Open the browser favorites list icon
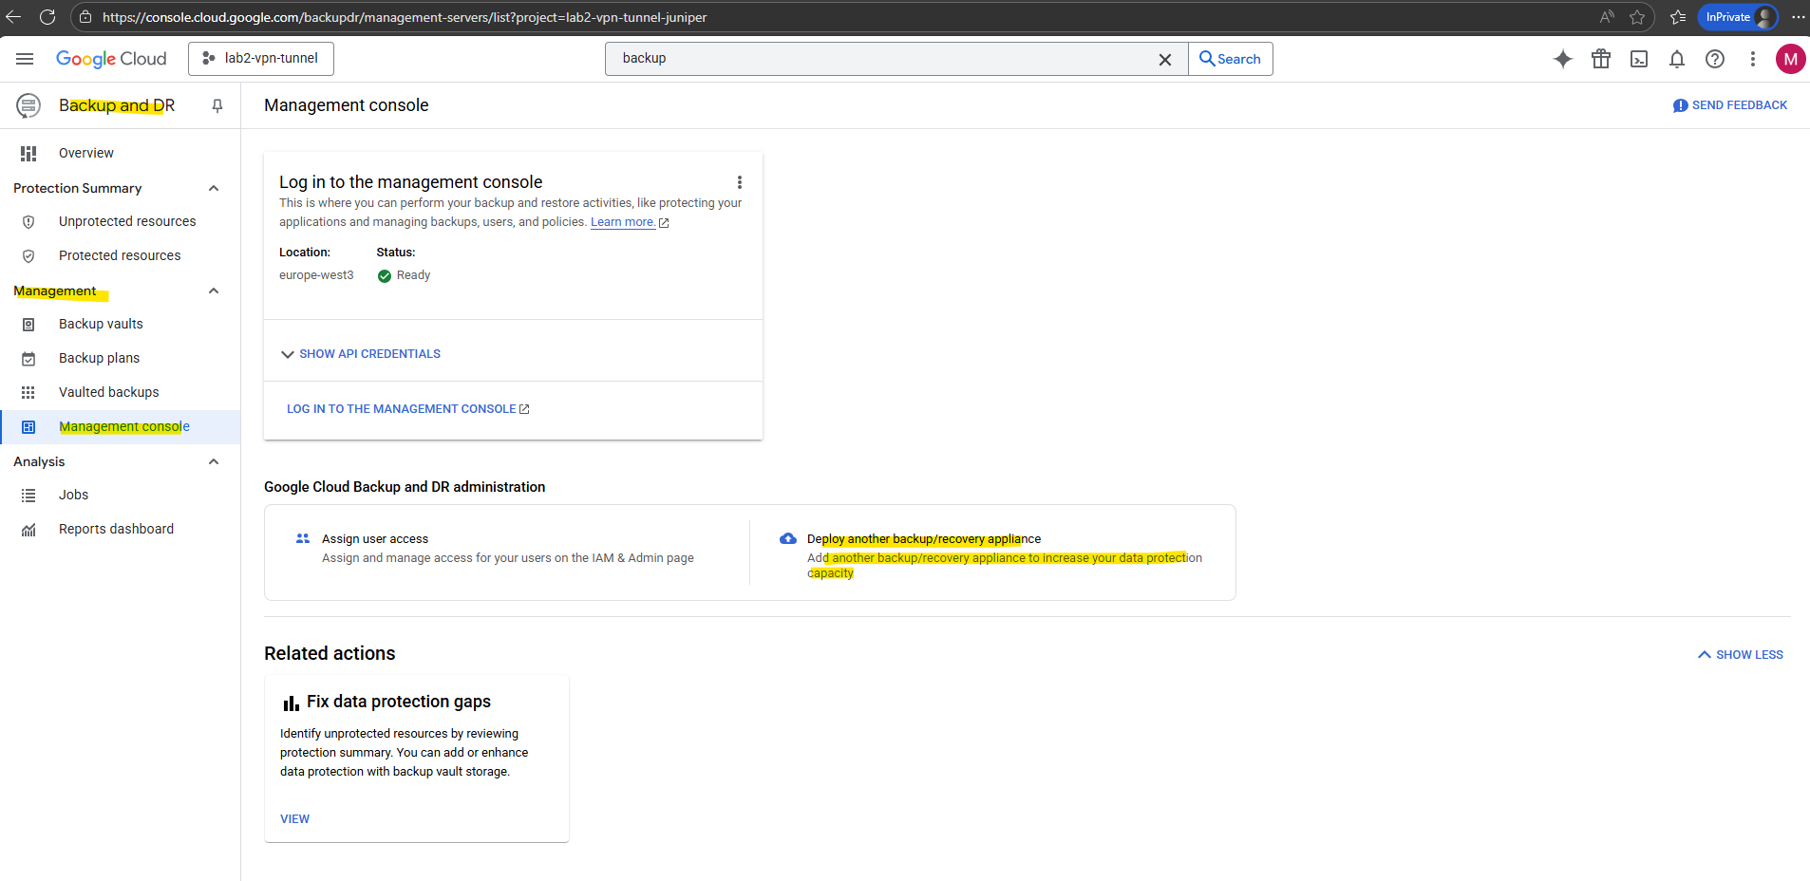 pos(1678,17)
